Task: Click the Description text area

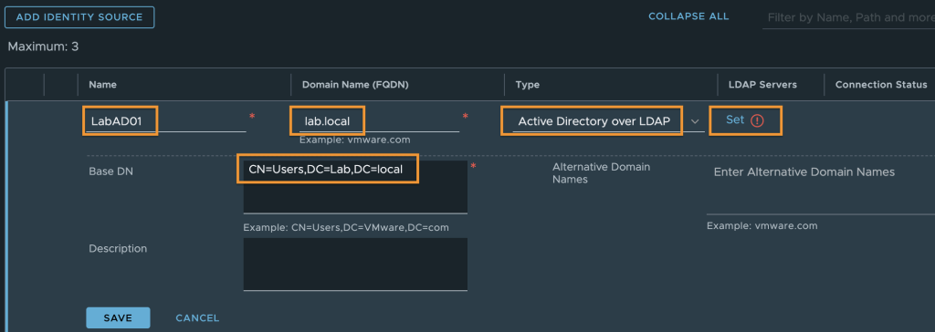Action: tap(355, 265)
